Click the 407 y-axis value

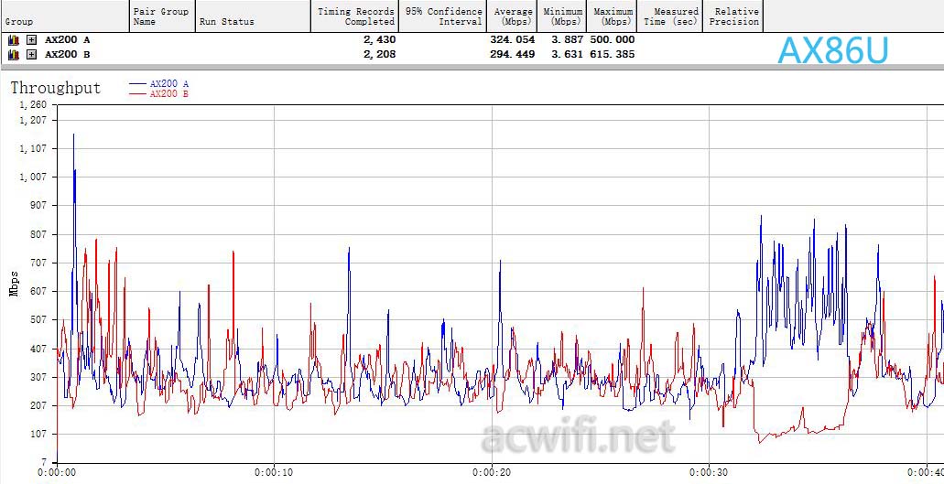pos(38,349)
